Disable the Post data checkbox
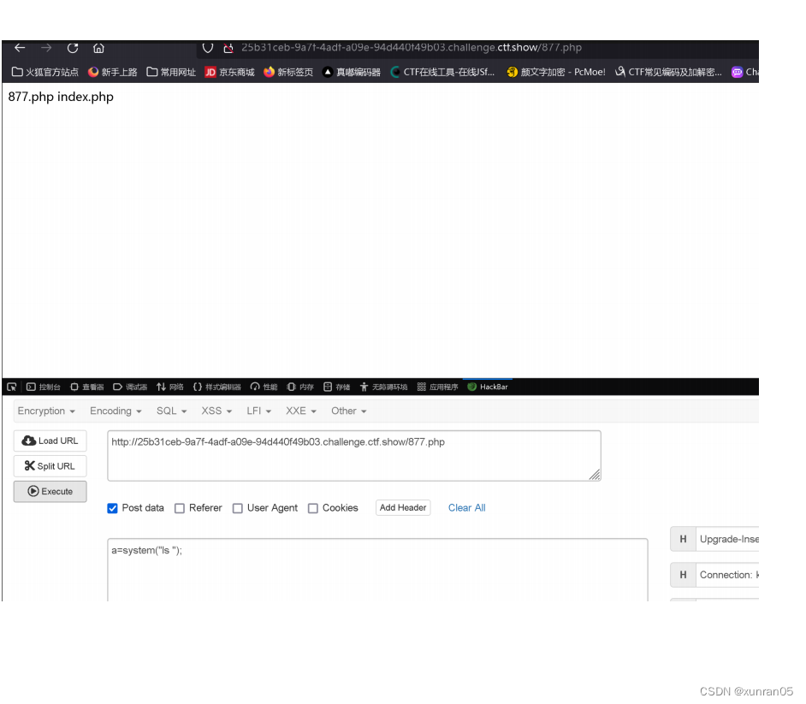This screenshot has width=806, height=704. tap(112, 507)
